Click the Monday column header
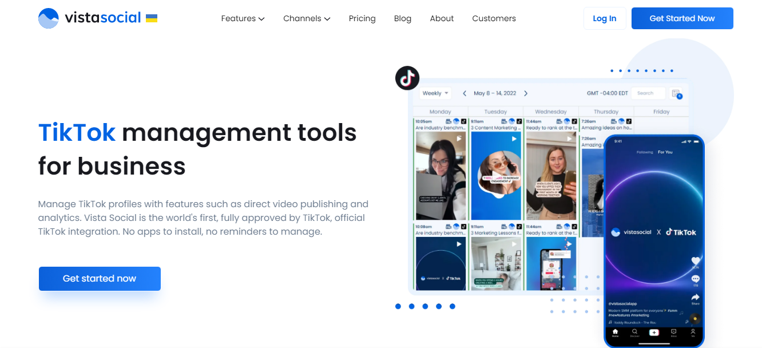The width and height of the screenshot is (762, 348). tap(440, 112)
